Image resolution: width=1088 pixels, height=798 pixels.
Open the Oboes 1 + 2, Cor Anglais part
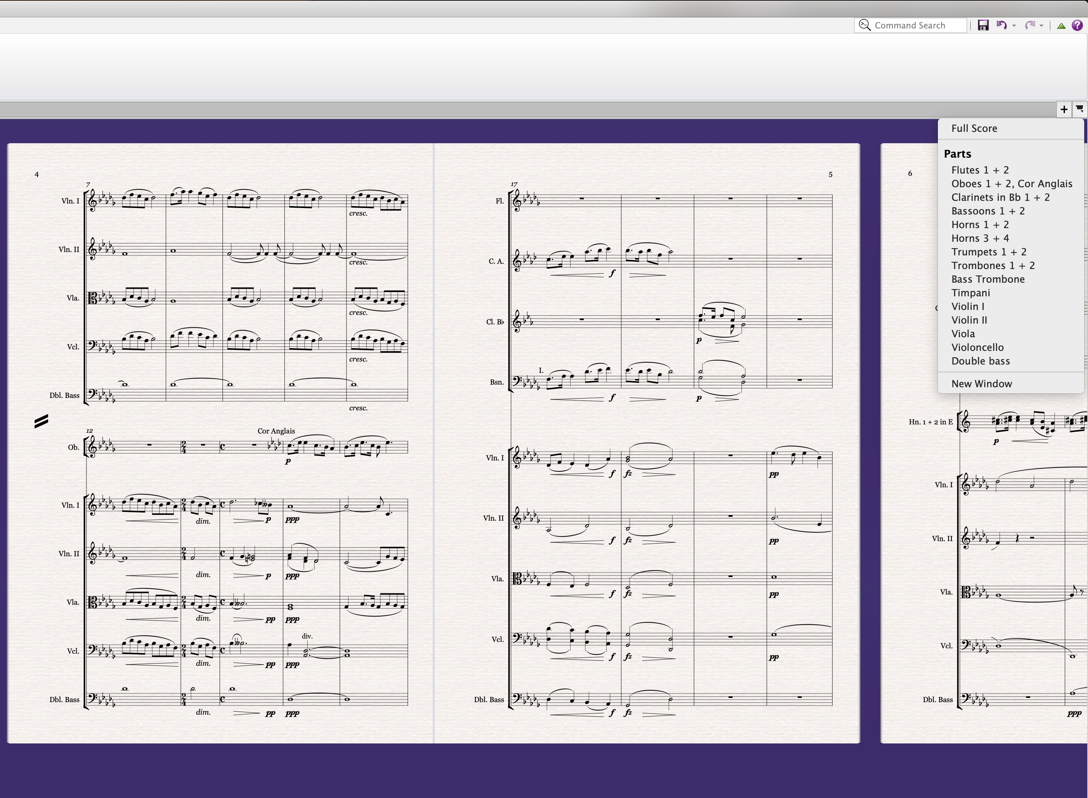pyautogui.click(x=1011, y=183)
